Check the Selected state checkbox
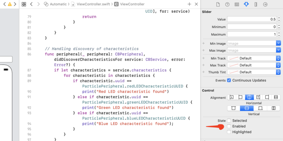The height and width of the screenshot is (141, 283). pyautogui.click(x=229, y=121)
